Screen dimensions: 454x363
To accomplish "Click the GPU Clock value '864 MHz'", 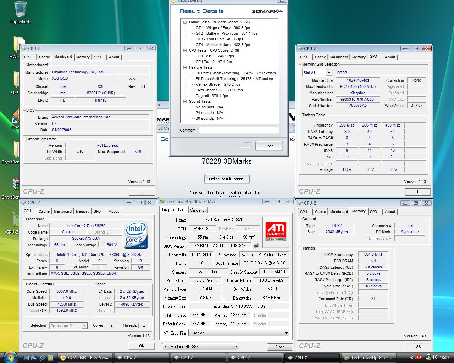I will [x=200, y=315].
